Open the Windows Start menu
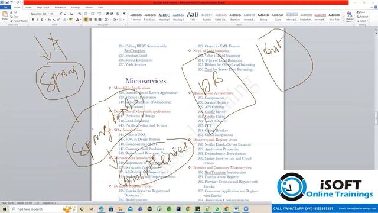 (5, 209)
